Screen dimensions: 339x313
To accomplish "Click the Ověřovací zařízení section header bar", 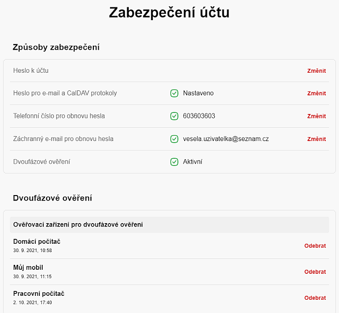I will coord(169,225).
